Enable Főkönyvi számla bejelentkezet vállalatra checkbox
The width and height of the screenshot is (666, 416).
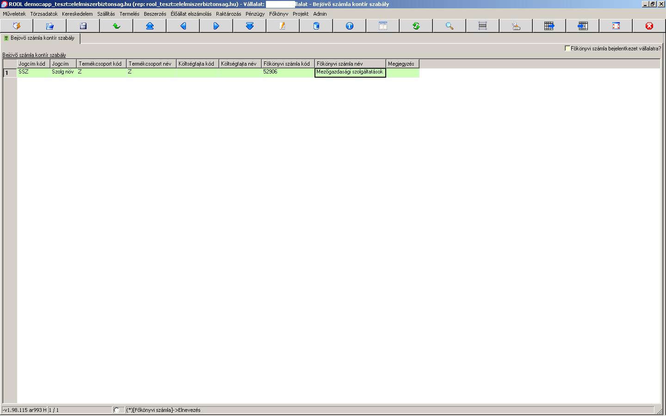(567, 48)
